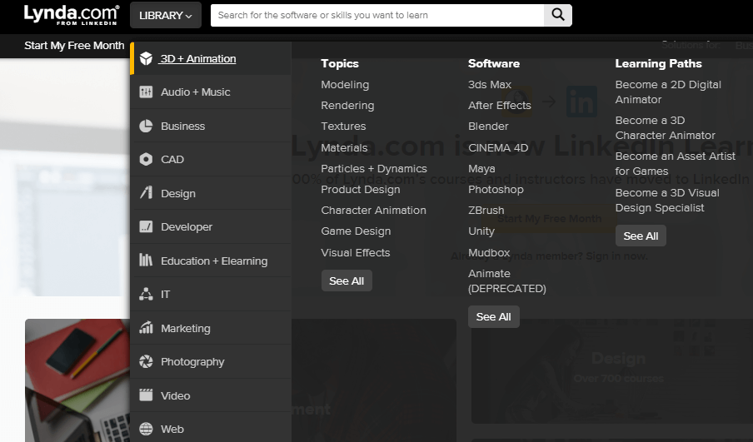Open the IT category
The image size is (753, 442).
211,294
